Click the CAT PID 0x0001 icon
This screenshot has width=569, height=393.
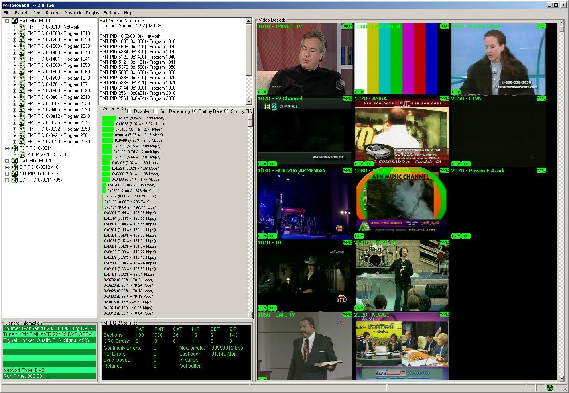(x=14, y=161)
